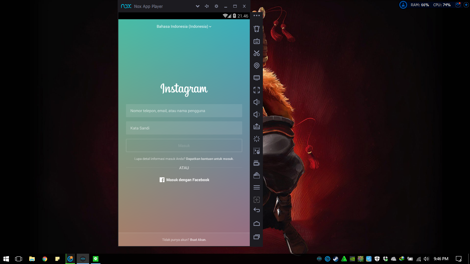
Task: Open OneDrive cloud icon in the tray
Action: click(394, 259)
